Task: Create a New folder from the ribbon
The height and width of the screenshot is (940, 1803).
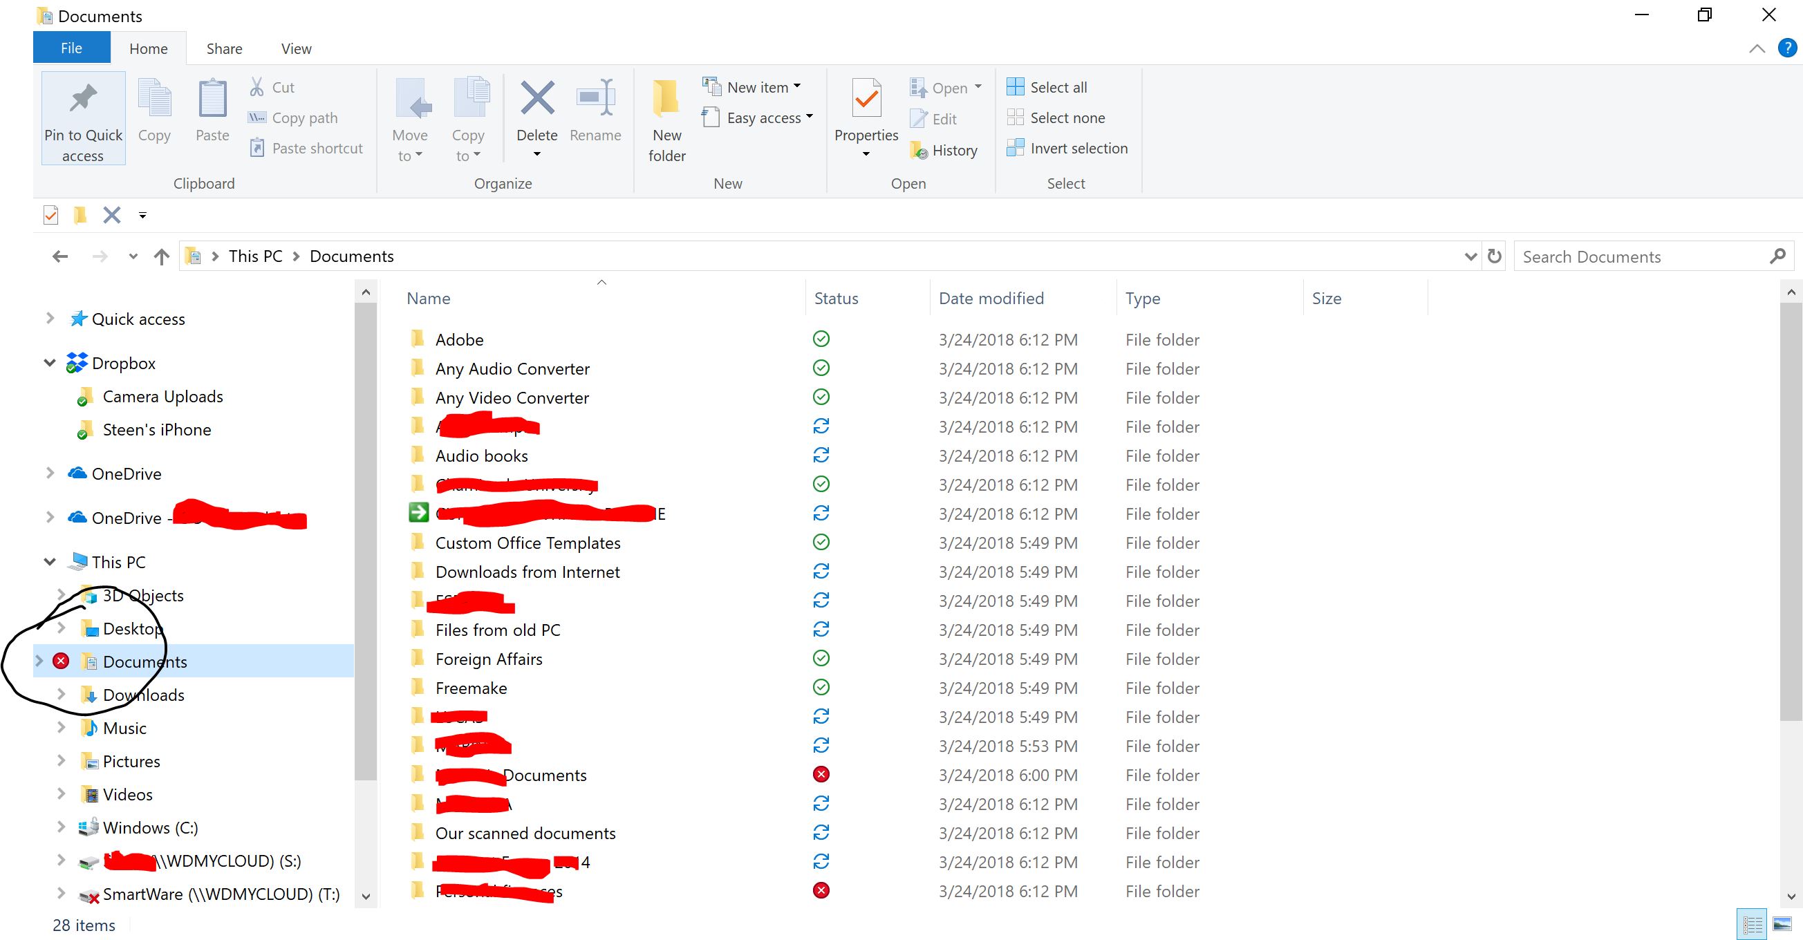Action: [x=666, y=119]
